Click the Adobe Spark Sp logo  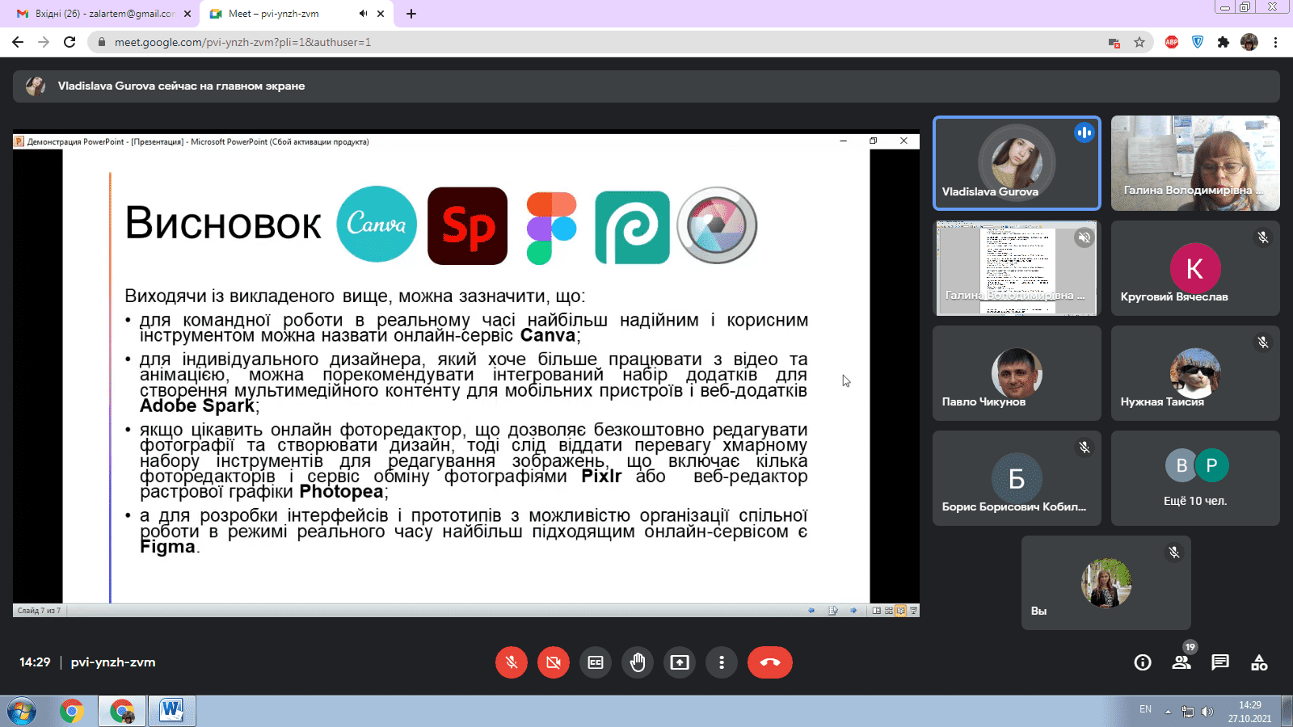coord(467,225)
